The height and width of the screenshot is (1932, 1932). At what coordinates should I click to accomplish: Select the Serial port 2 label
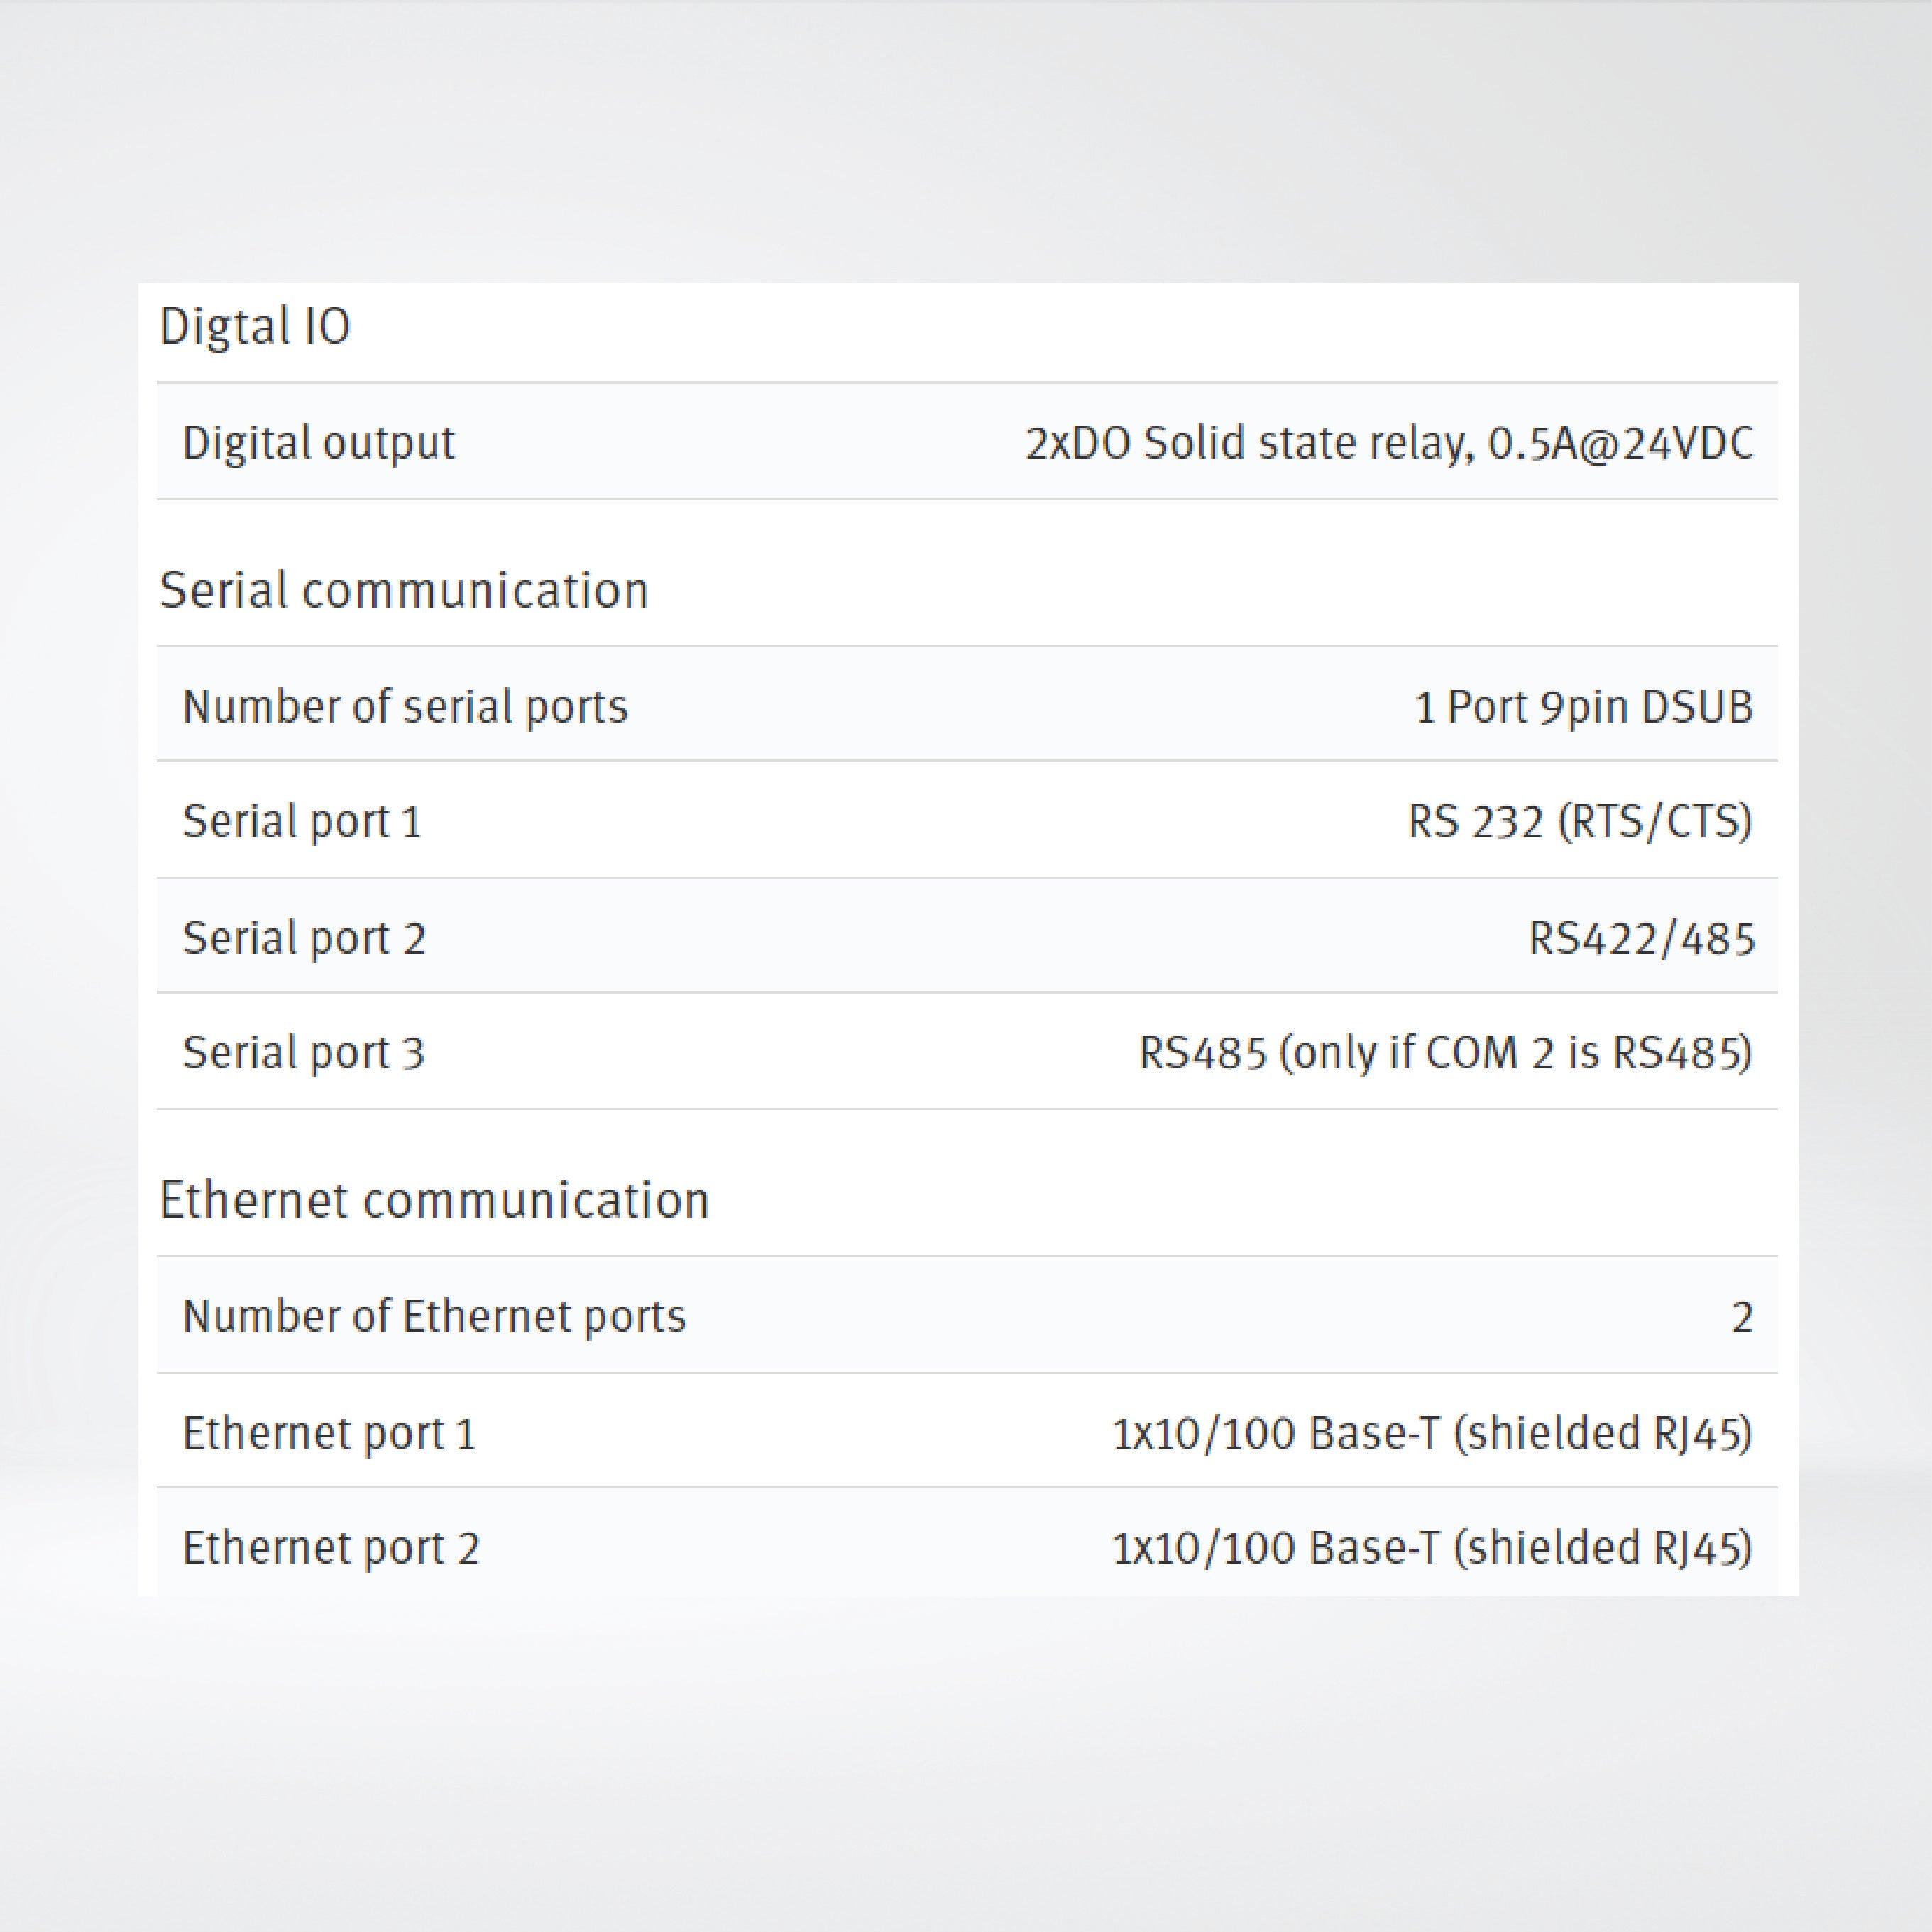(304, 938)
